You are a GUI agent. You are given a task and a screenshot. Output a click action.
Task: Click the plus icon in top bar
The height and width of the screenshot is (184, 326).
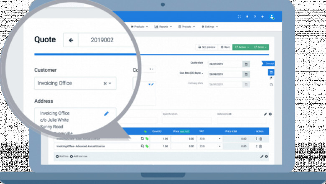click(x=262, y=17)
